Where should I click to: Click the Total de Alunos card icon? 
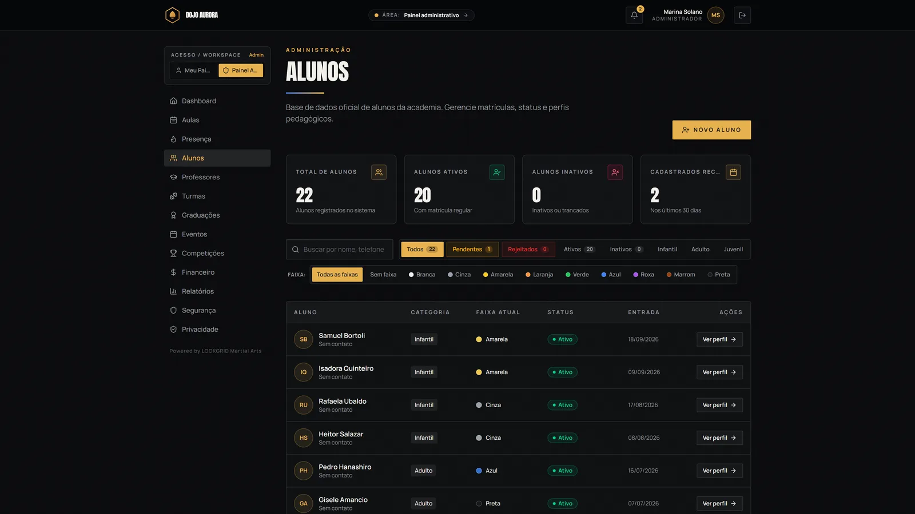(x=379, y=172)
